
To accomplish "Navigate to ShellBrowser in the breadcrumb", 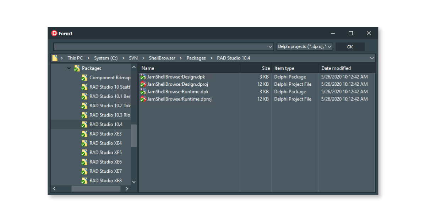I will click(x=162, y=58).
